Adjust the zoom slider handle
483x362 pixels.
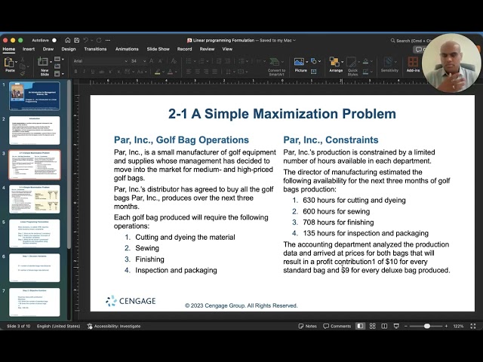(427, 326)
